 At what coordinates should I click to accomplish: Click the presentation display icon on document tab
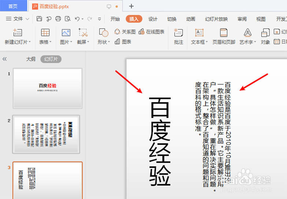(109, 7)
